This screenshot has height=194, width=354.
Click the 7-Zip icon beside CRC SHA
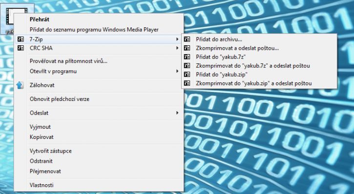[21, 48]
